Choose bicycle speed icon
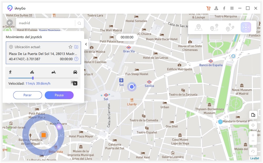This screenshot has width=263, height=163. [x=32, y=72]
